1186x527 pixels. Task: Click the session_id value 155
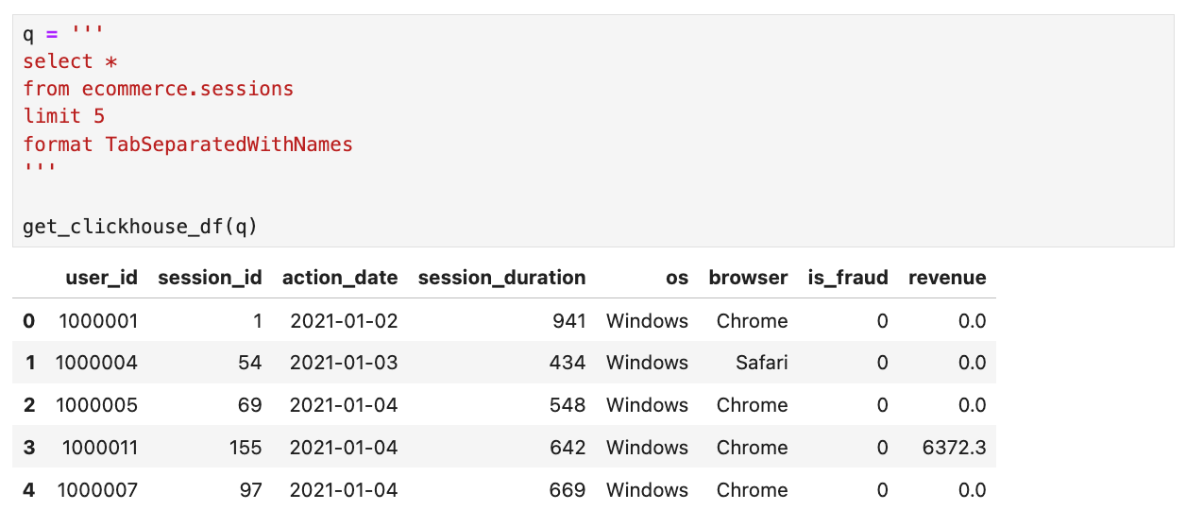[246, 448]
